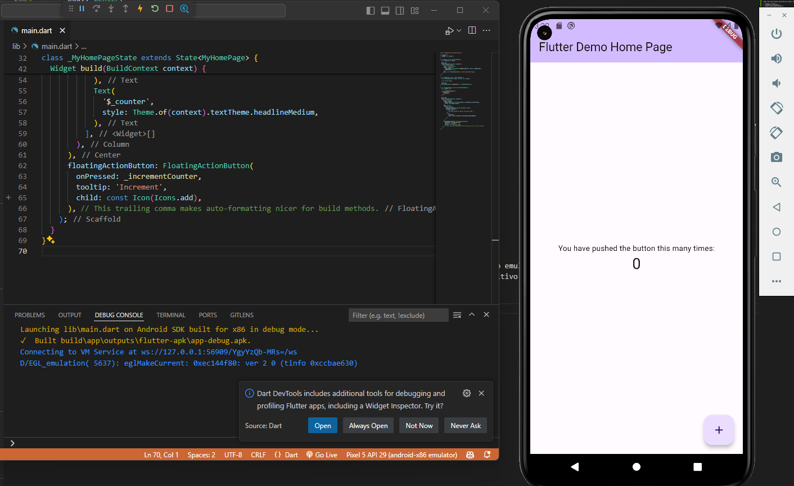Open the widget inspector magnifier icon
The width and height of the screenshot is (794, 486).
coord(184,8)
